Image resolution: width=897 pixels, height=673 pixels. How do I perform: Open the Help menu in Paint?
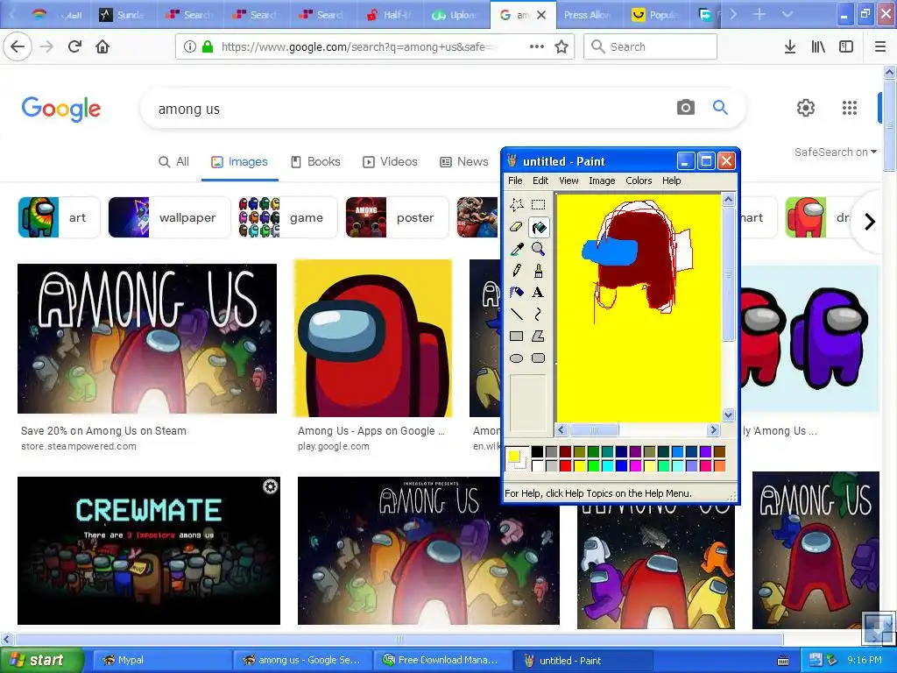tap(672, 181)
